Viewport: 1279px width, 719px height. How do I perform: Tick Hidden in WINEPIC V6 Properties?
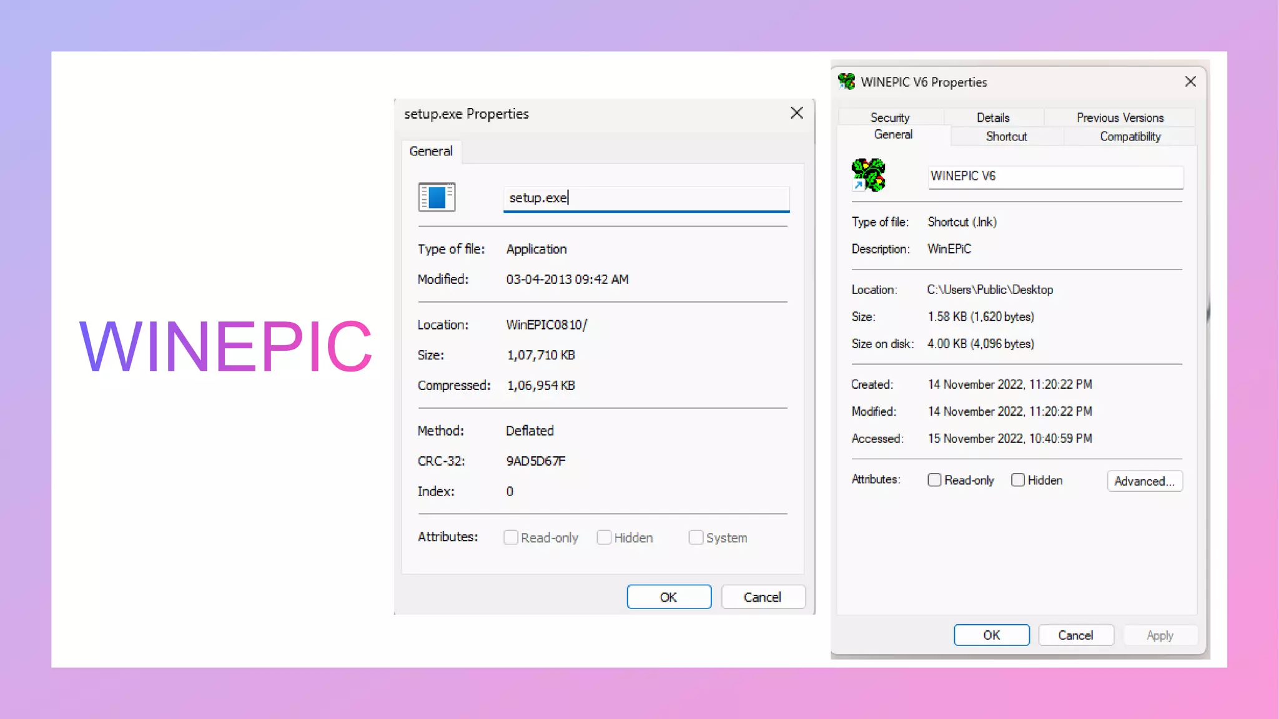1018,480
